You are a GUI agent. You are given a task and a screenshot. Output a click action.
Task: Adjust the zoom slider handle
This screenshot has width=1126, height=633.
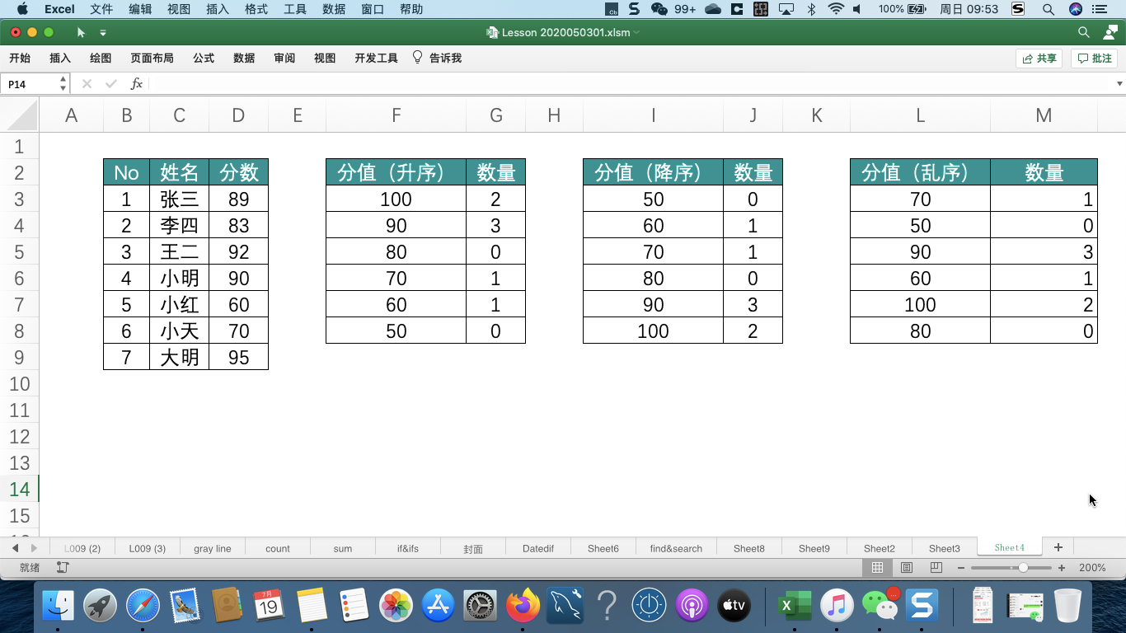click(1023, 568)
